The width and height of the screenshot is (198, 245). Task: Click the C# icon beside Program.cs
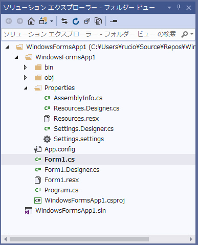pos(38,190)
